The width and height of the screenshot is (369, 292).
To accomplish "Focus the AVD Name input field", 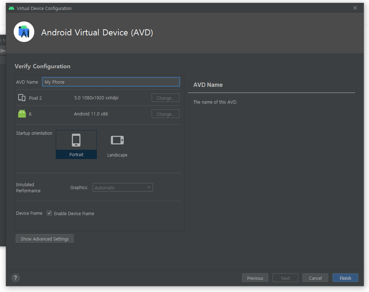I will click(x=111, y=82).
